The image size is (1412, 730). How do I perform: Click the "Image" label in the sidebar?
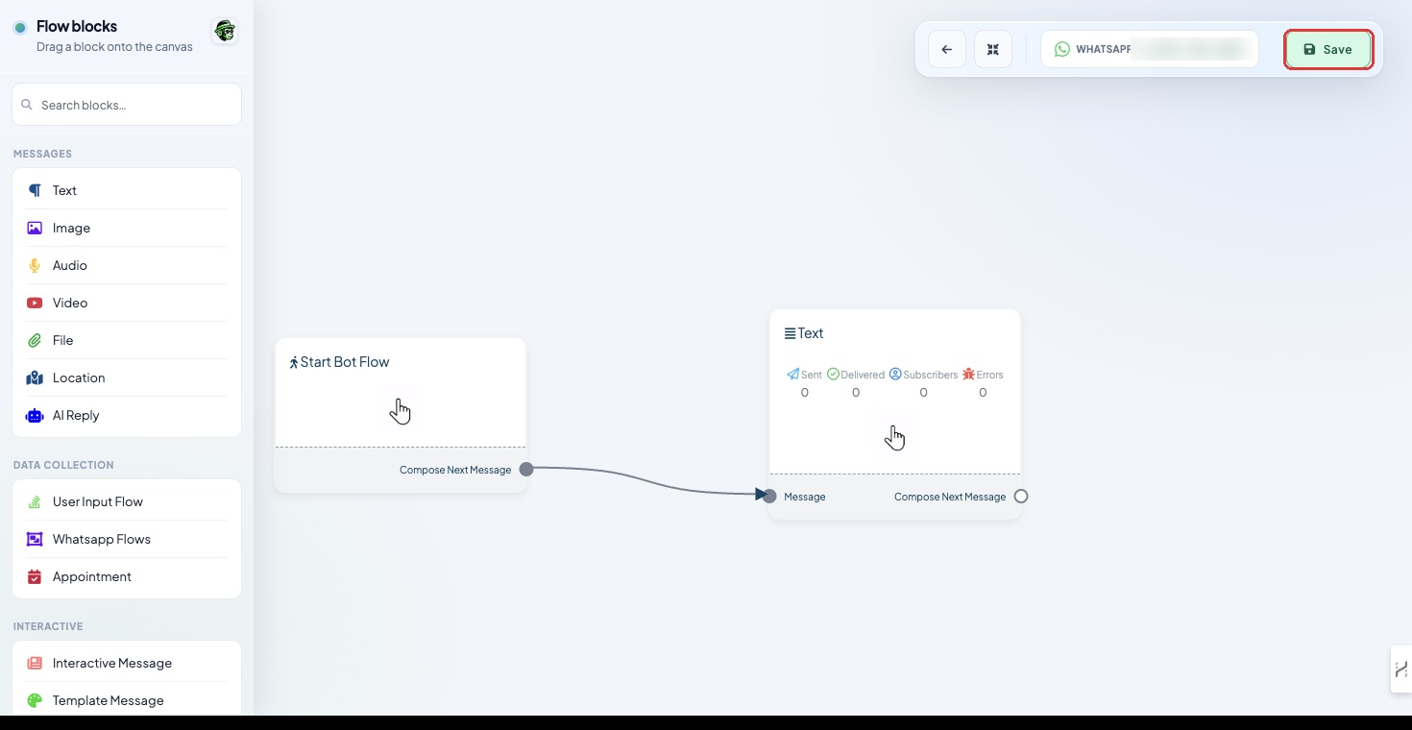(x=71, y=228)
